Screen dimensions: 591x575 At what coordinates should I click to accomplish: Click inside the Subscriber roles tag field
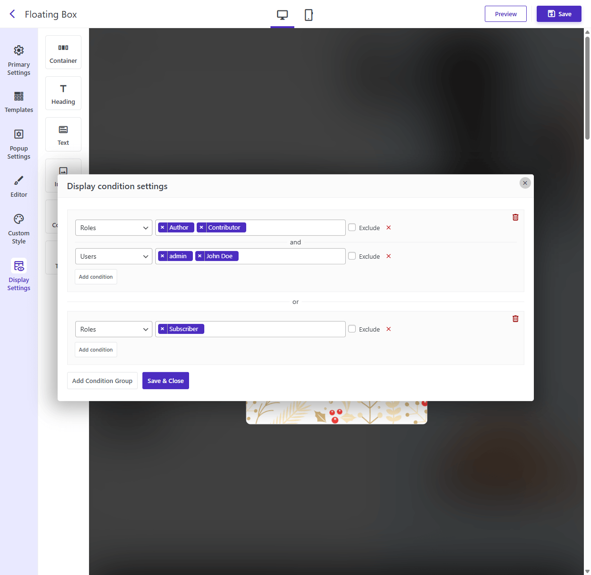(x=274, y=329)
